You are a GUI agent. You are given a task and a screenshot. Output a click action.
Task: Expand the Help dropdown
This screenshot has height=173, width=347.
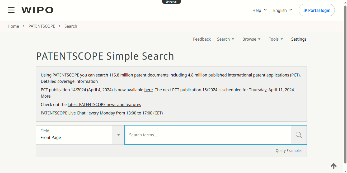tap(260, 10)
